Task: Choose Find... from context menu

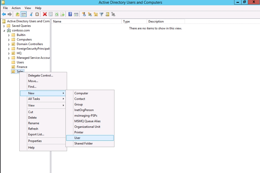Action: (43, 87)
